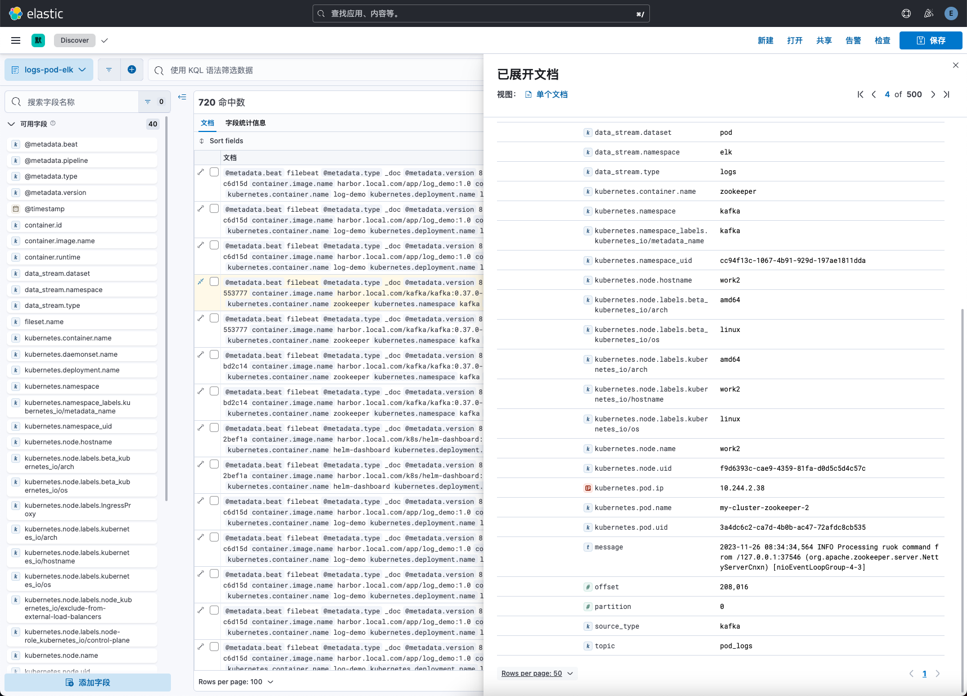
Task: Toggle field type filter in sidebar search
Action: tap(154, 102)
